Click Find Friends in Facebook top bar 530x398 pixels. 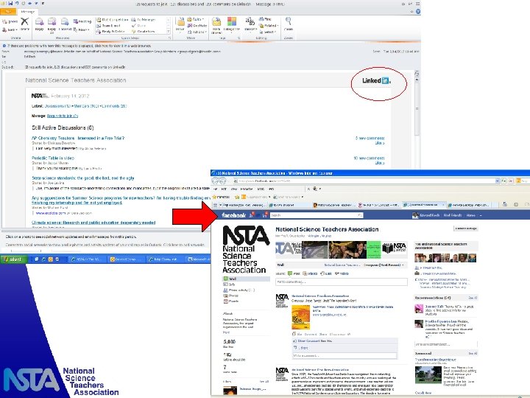click(x=452, y=215)
